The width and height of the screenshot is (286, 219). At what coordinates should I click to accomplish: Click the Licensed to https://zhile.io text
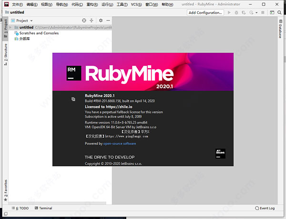(109, 107)
